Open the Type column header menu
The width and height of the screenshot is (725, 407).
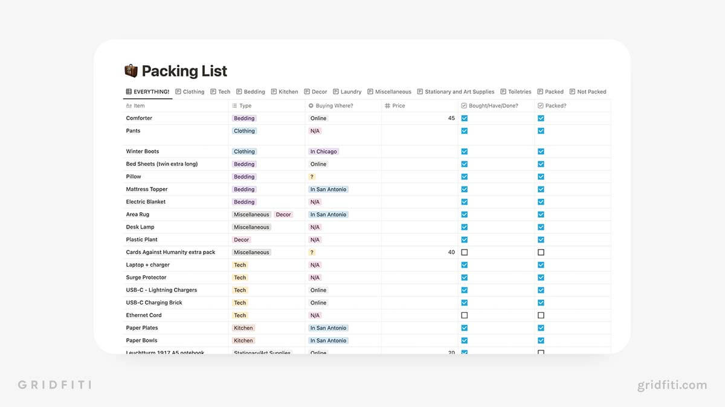[x=245, y=105]
